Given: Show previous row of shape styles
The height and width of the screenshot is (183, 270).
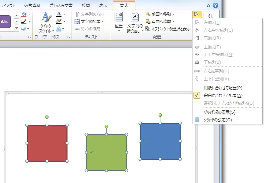Looking at the screenshot, I should click(x=16, y=15).
